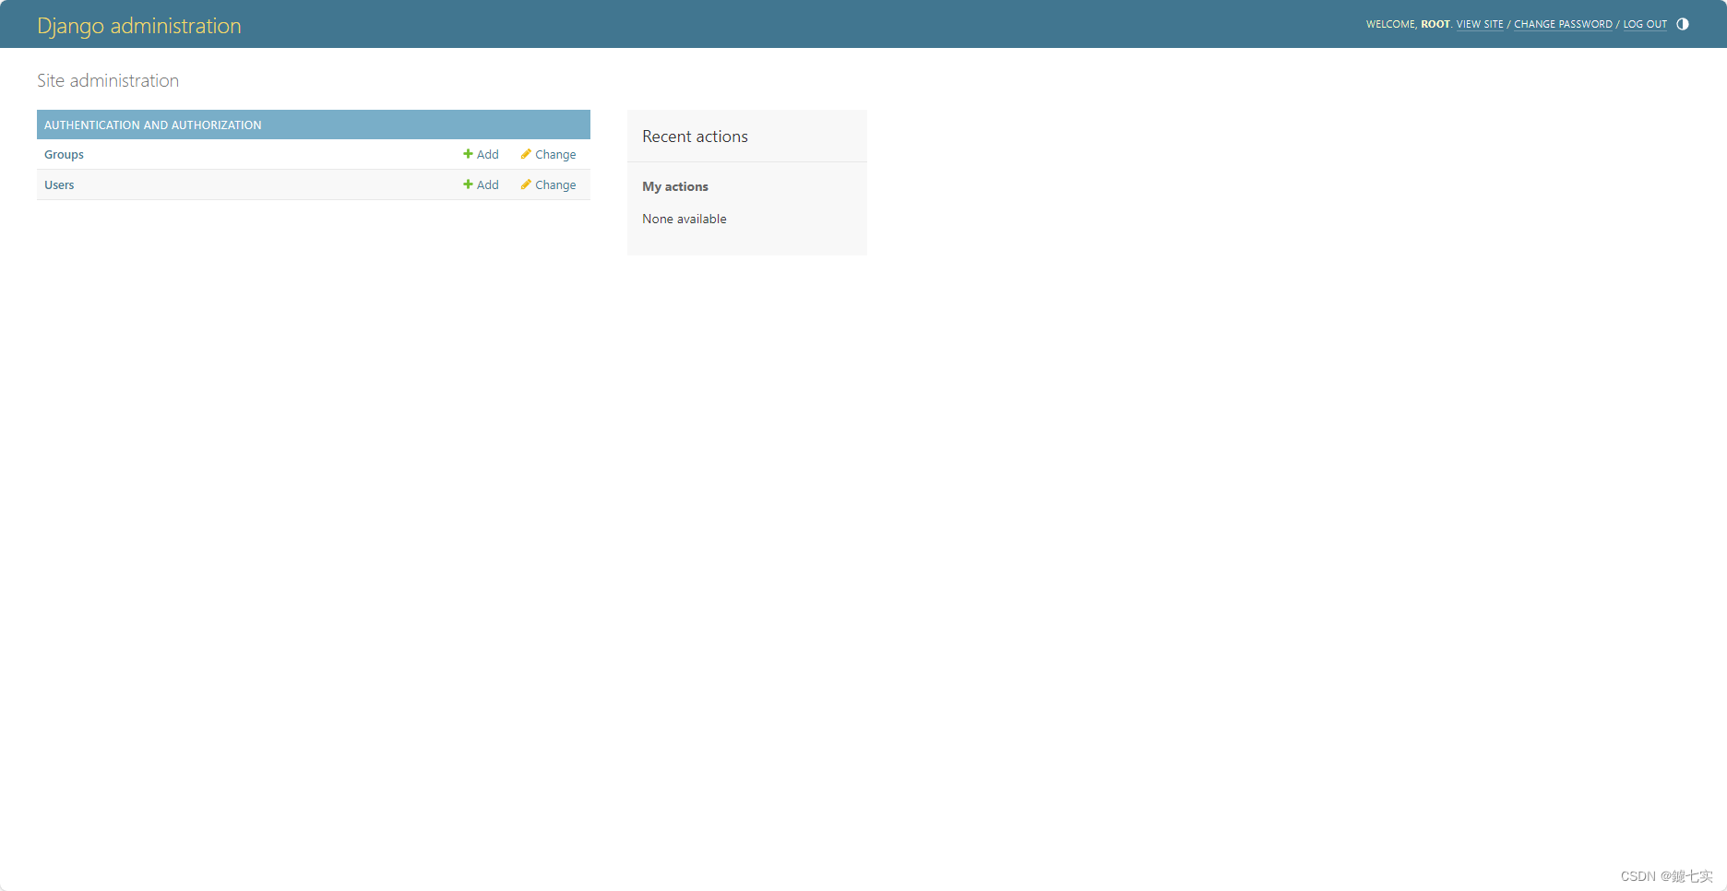The width and height of the screenshot is (1727, 891).
Task: Change existing groups
Action: tap(548, 154)
